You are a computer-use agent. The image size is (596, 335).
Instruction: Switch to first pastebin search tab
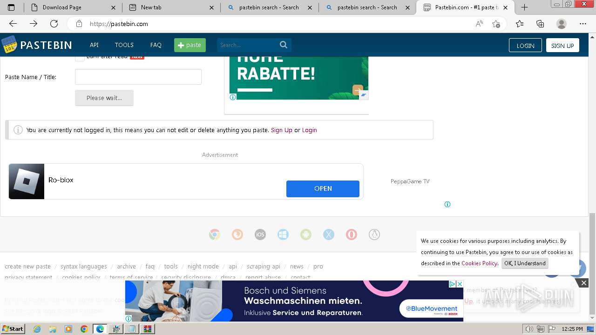click(269, 7)
